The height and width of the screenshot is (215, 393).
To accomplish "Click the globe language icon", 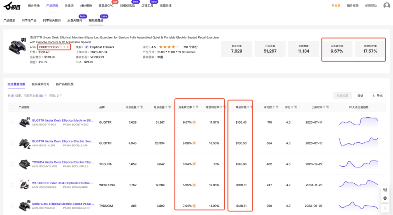I will (385, 198).
